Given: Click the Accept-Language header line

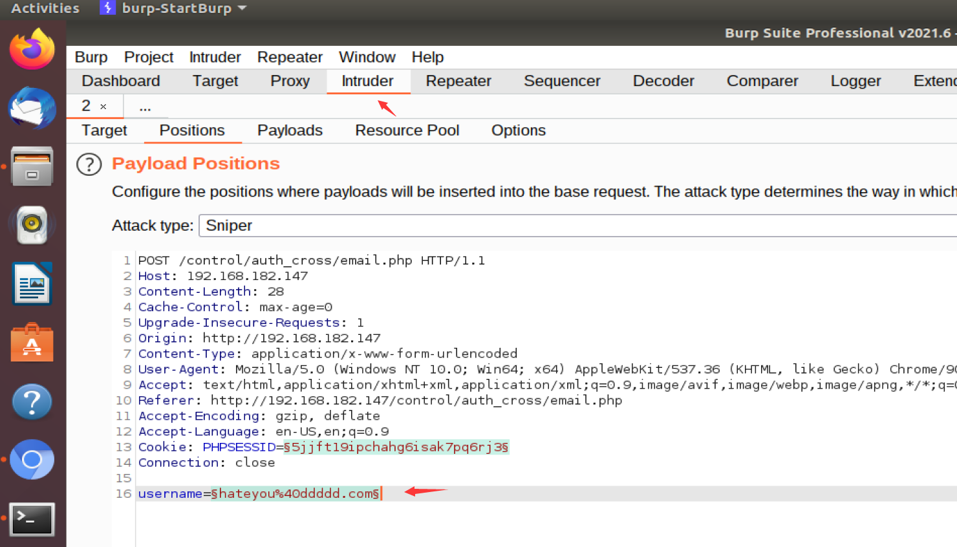Looking at the screenshot, I should 264,431.
